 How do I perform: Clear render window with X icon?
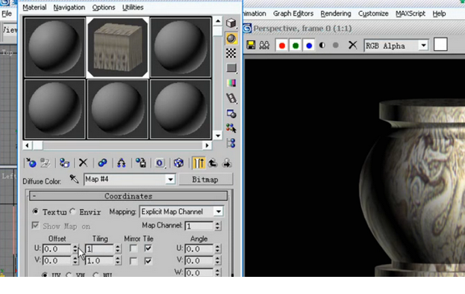pos(352,45)
